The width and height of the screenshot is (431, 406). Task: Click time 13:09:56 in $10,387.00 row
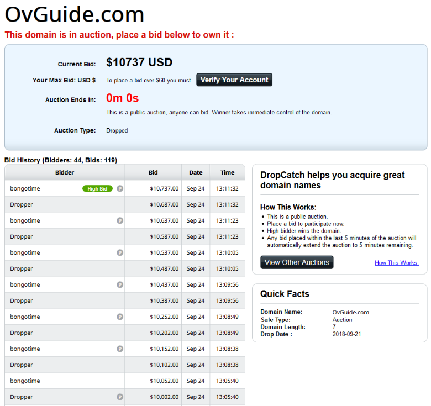pos(227,301)
